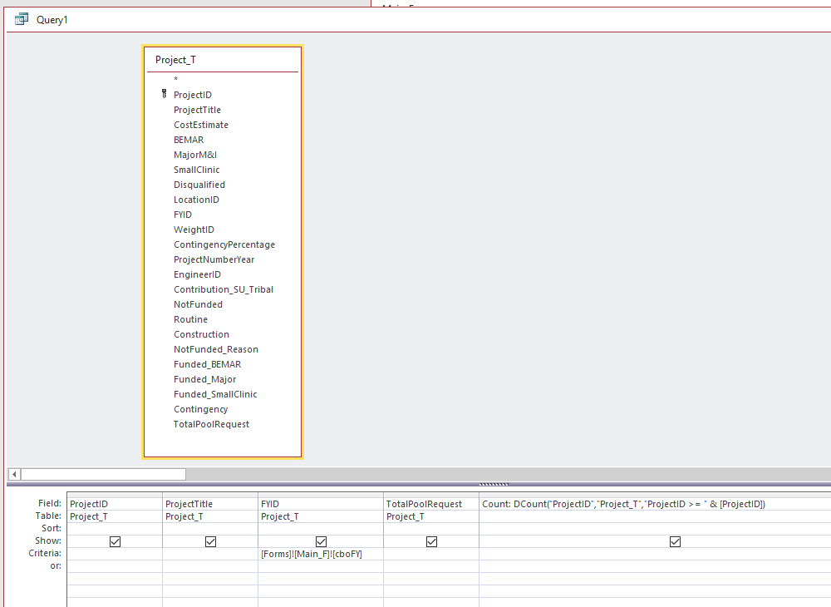Select FYID in the Project_T field list

click(x=183, y=215)
